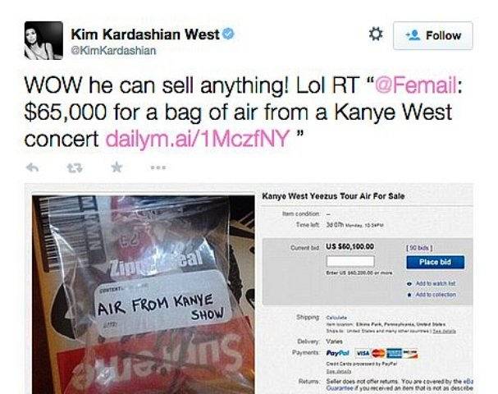Screen dimensions: 498x394
Task: Click the blue verified badge
Action: tap(228, 34)
